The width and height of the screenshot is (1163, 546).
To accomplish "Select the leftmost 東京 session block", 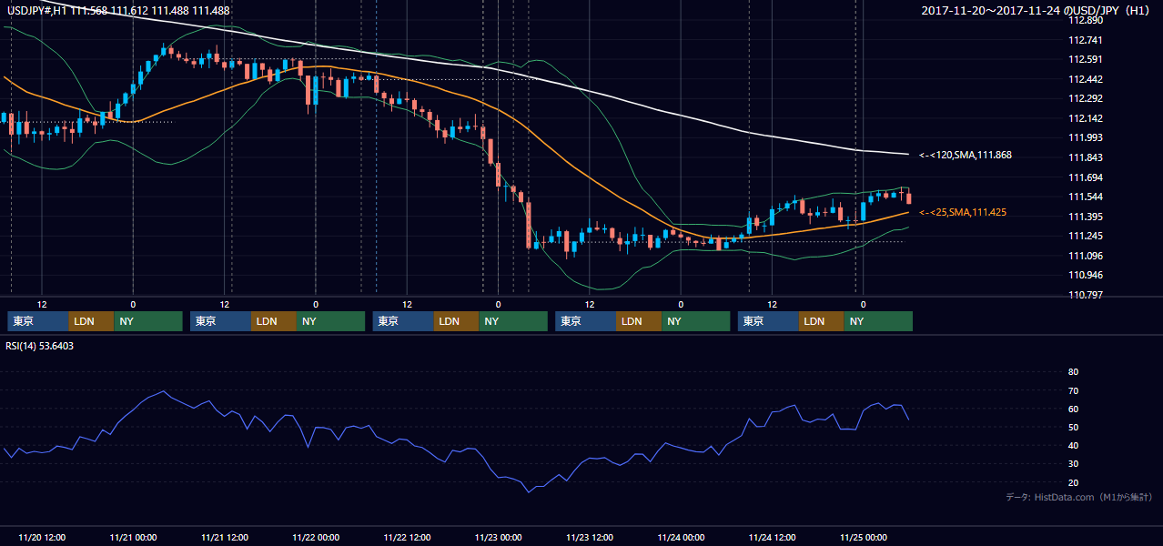I will [x=38, y=321].
